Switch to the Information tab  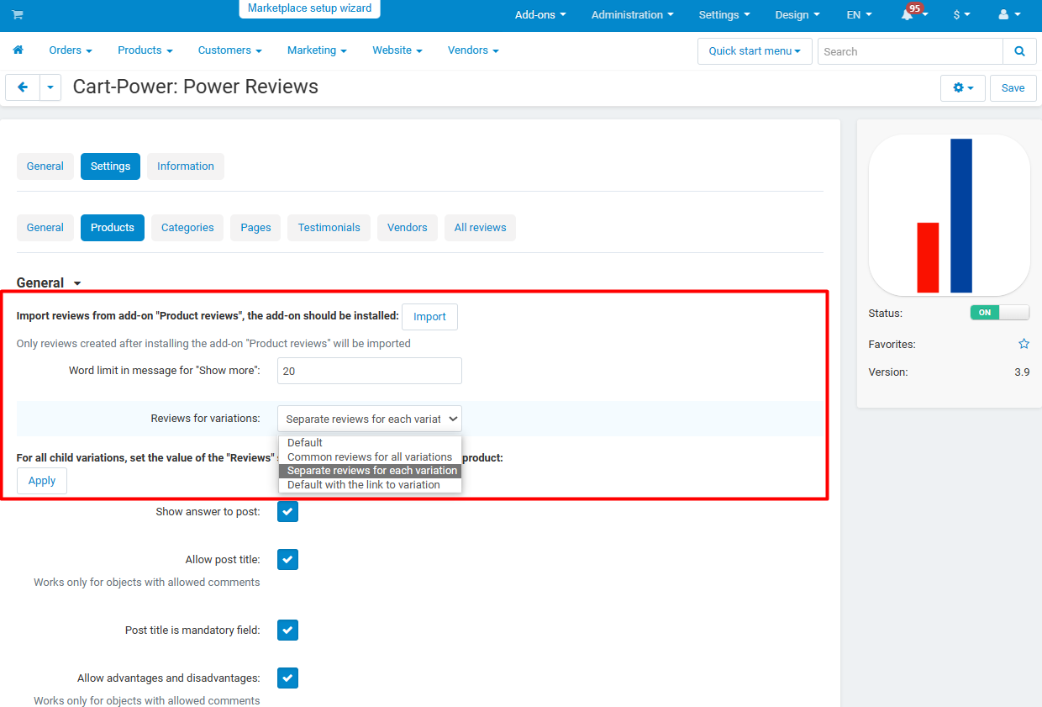[x=186, y=166]
